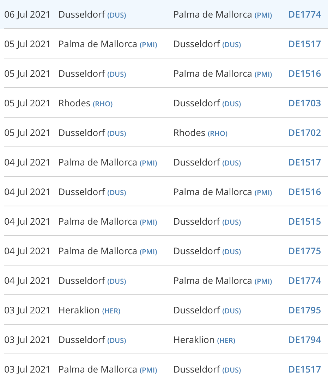This screenshot has width=328, height=381.
Task: Open flight DE1517 dated 05 Jul 2021
Action: pyautogui.click(x=304, y=44)
